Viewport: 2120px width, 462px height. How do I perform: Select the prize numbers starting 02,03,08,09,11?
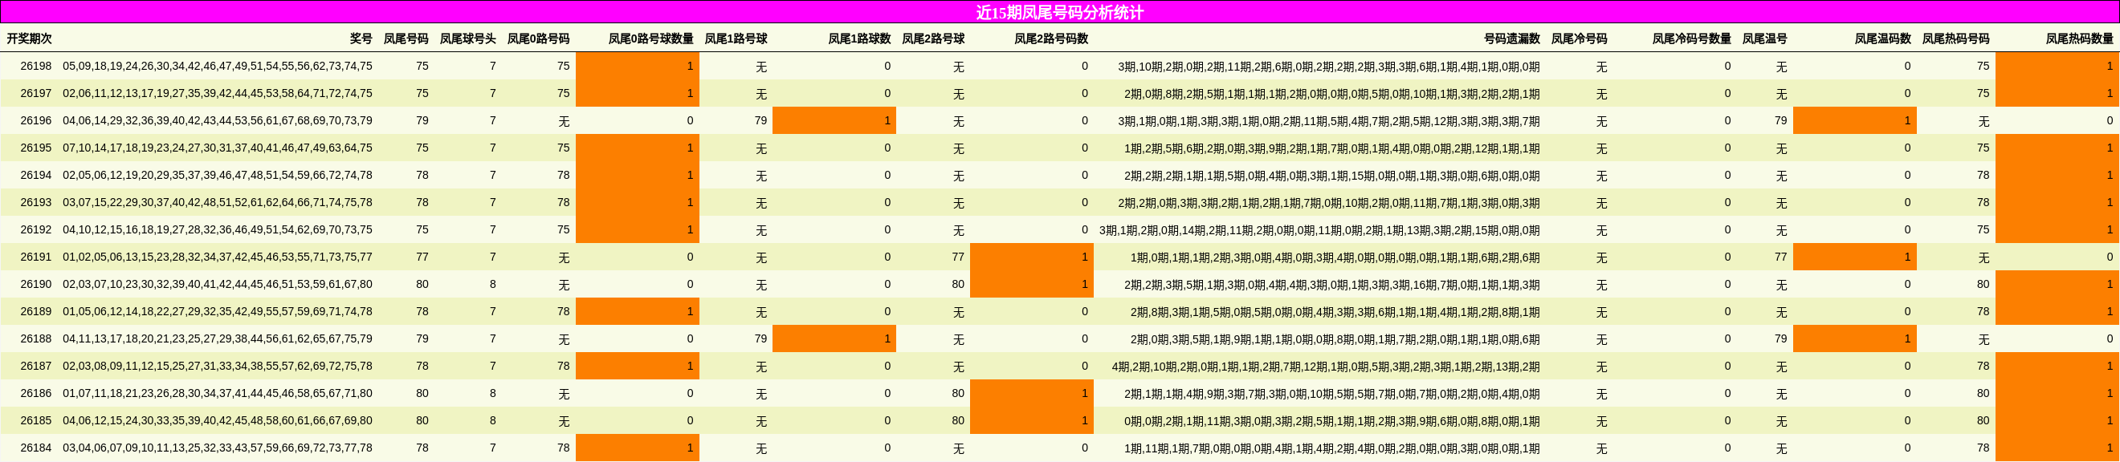point(218,366)
